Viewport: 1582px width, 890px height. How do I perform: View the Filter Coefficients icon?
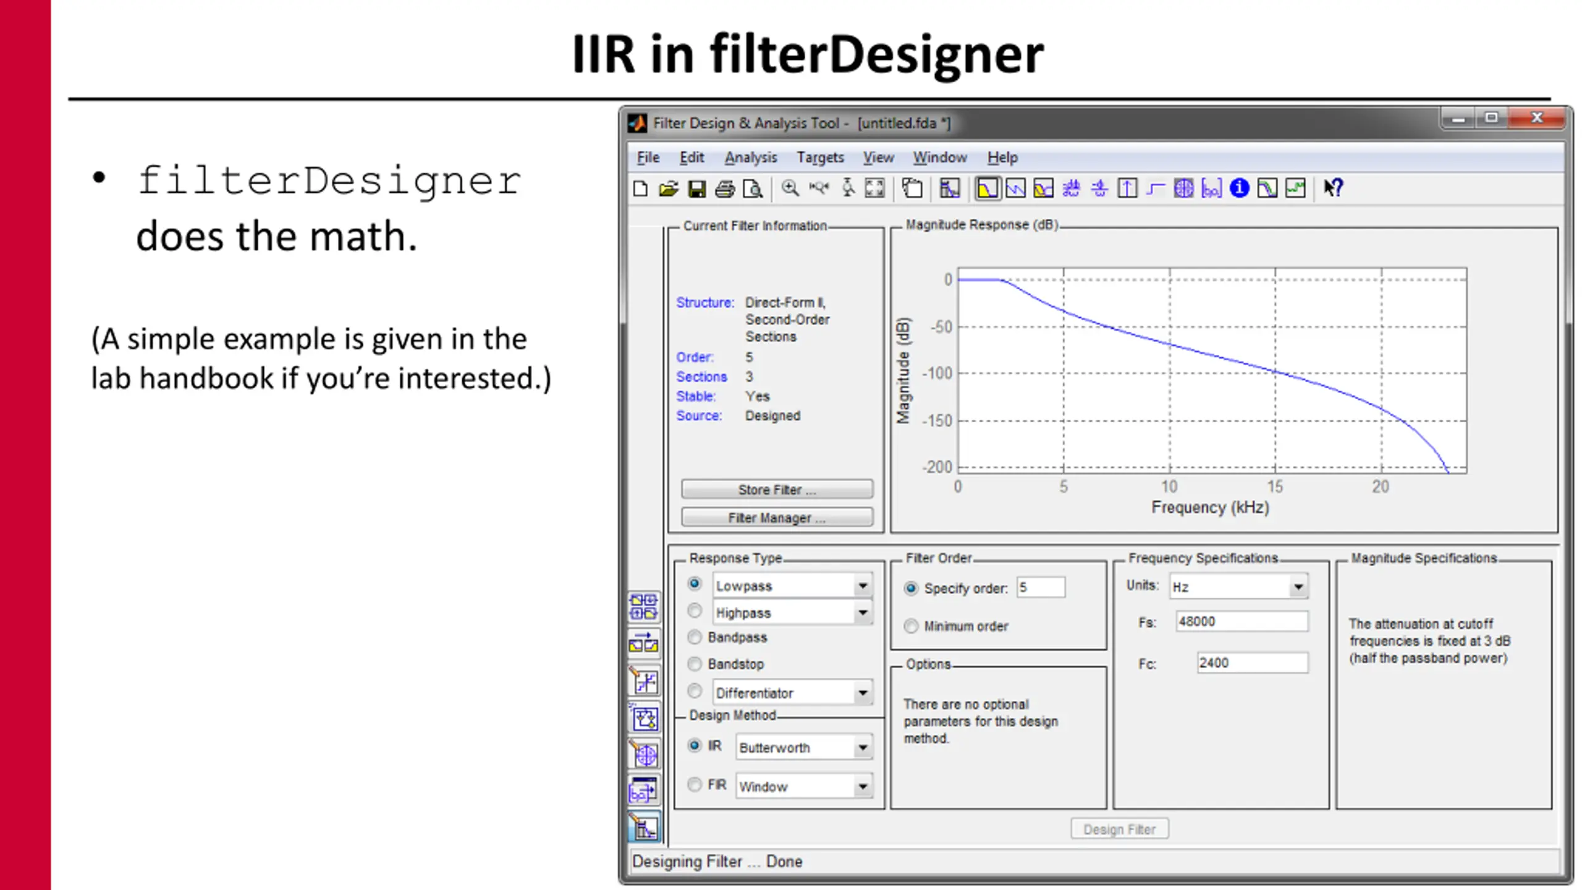coord(1211,188)
